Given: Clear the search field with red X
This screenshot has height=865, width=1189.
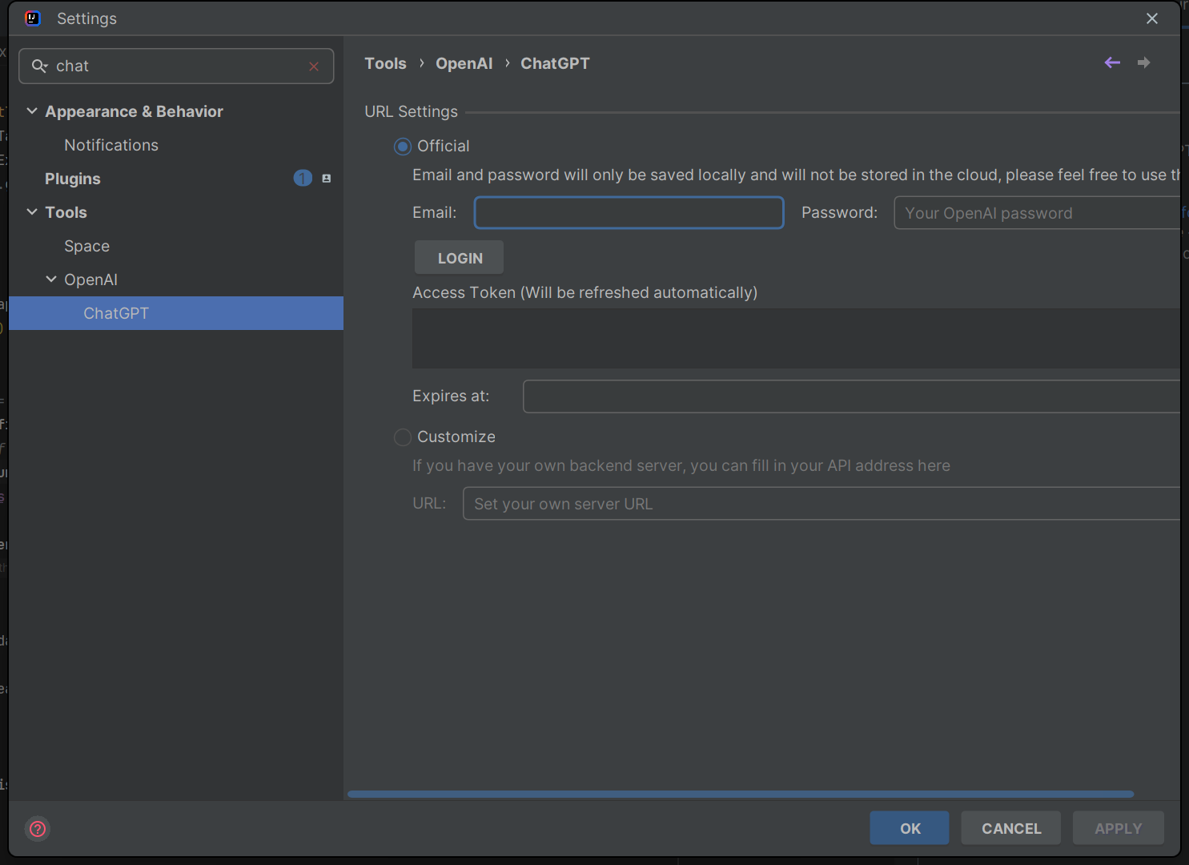Looking at the screenshot, I should [x=314, y=66].
